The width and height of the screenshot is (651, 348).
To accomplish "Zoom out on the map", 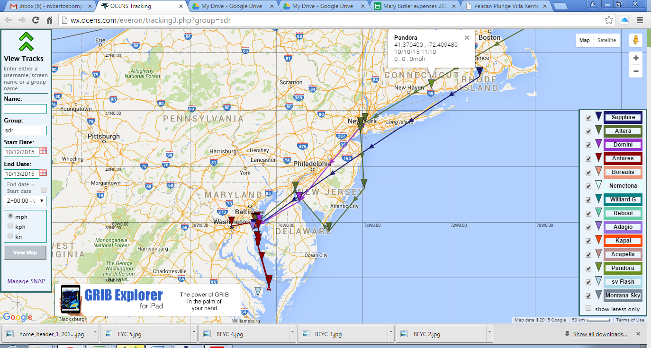I will coord(635,71).
